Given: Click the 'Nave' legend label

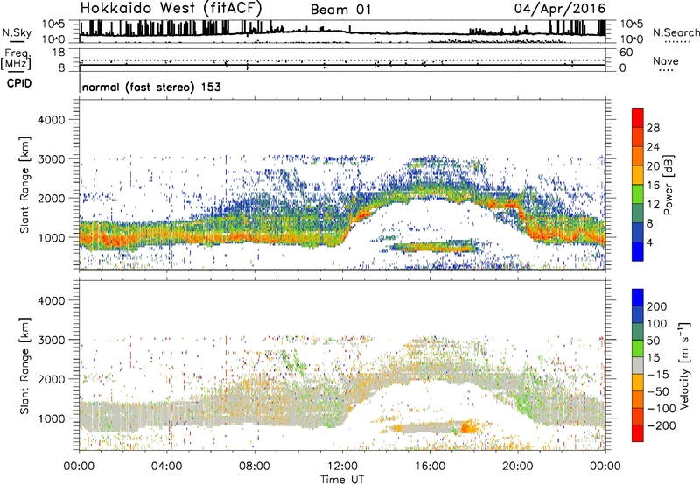Looking at the screenshot, I should pos(666,61).
